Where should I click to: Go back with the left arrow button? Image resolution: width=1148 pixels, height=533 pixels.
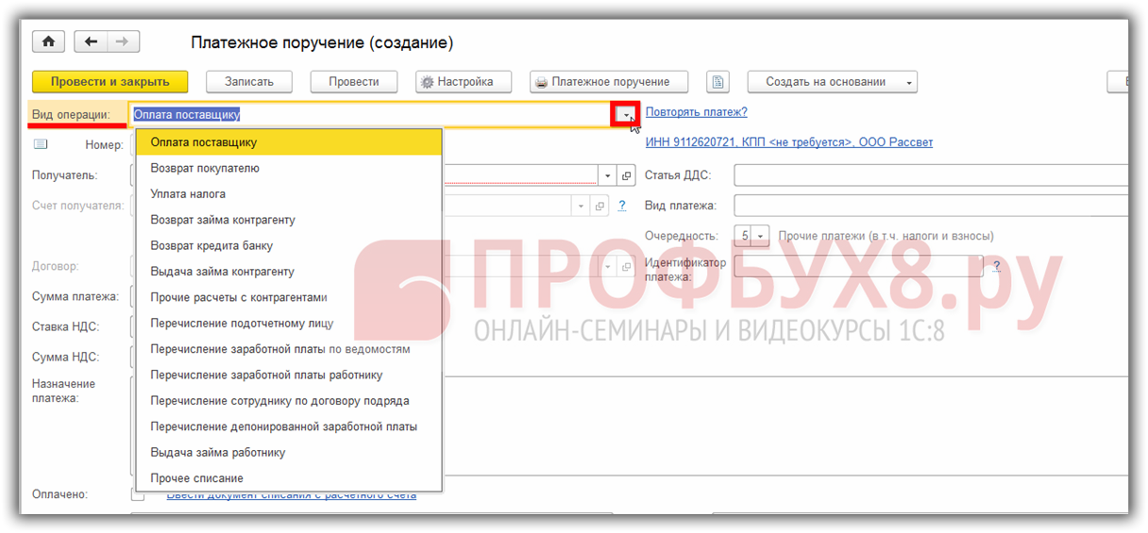91,42
